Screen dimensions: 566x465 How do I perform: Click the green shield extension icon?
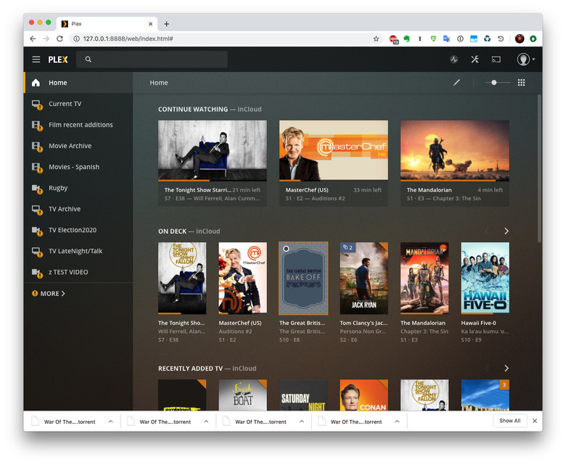pos(433,38)
